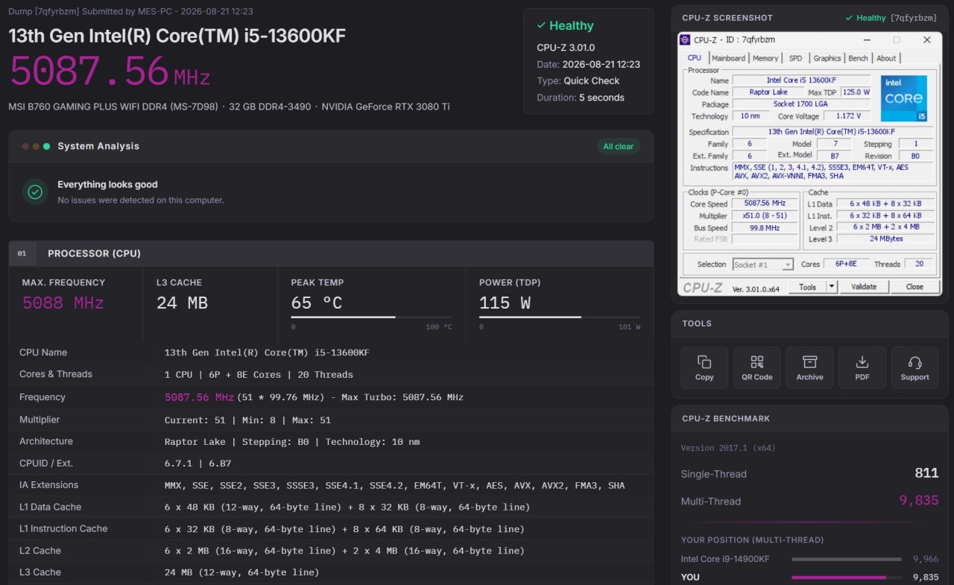Click the Power TDP progress bar
Image resolution: width=954 pixels, height=585 pixels.
(560, 317)
